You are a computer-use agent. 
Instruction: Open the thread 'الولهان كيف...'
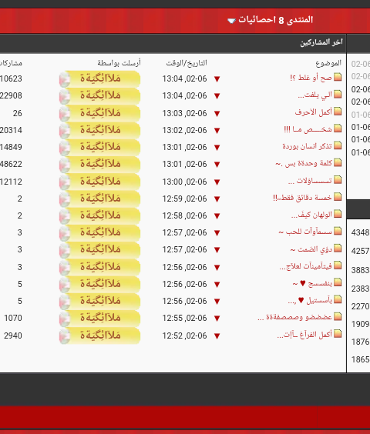311,215
